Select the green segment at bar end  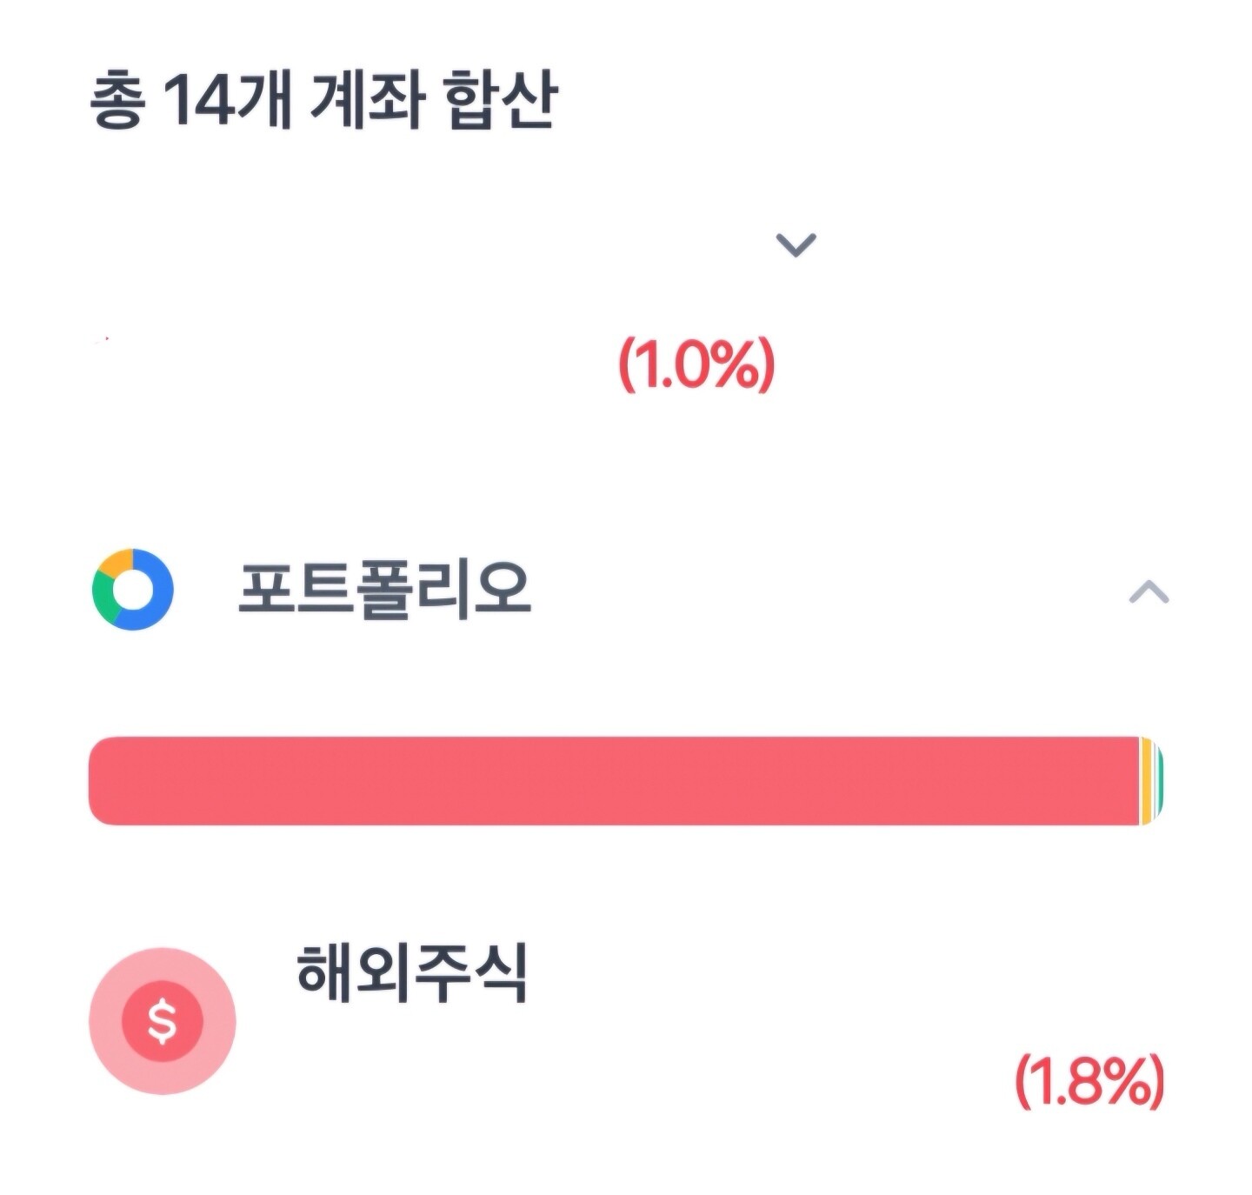pyautogui.click(x=1160, y=780)
